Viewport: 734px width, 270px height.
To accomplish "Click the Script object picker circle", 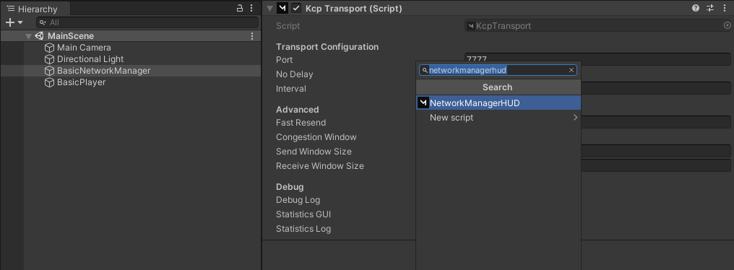I will pyautogui.click(x=727, y=26).
